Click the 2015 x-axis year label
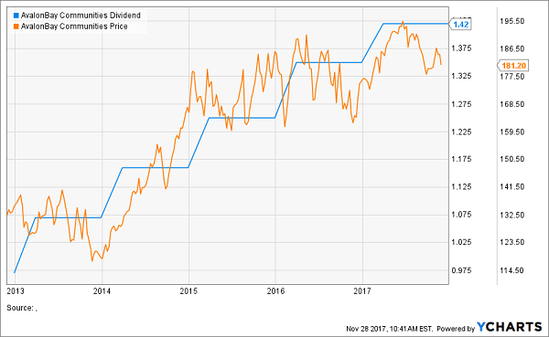Screen dimensions: 549x337 188,290
